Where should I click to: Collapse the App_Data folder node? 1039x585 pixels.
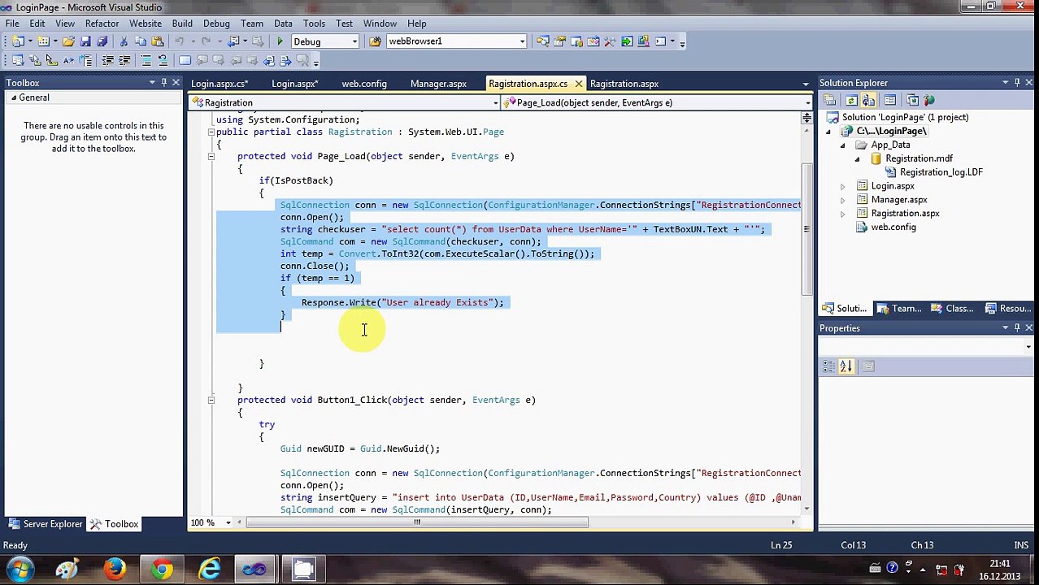coord(842,145)
